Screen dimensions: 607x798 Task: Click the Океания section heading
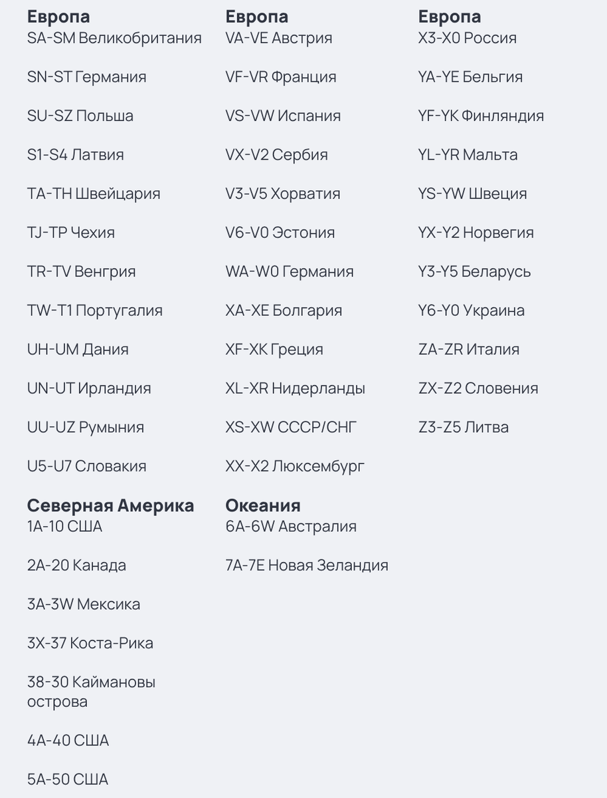pyautogui.click(x=263, y=505)
